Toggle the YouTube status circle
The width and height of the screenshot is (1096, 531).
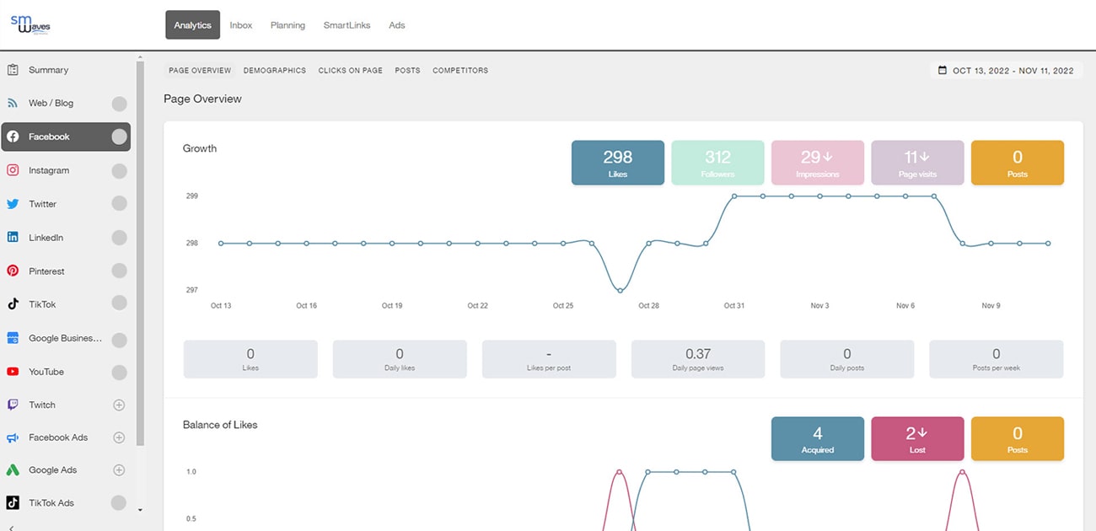click(119, 372)
